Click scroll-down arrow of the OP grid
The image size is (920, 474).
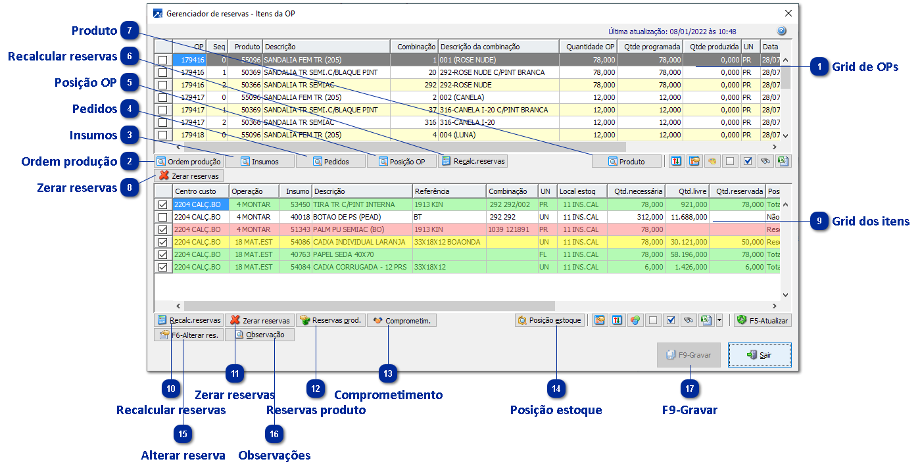786,135
